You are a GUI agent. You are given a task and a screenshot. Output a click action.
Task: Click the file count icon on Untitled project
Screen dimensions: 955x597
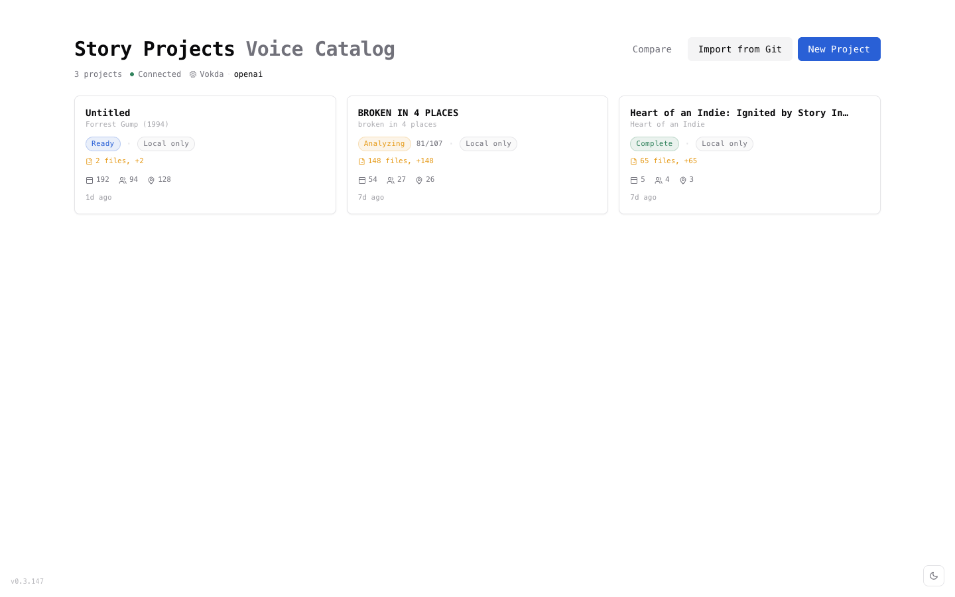[89, 161]
